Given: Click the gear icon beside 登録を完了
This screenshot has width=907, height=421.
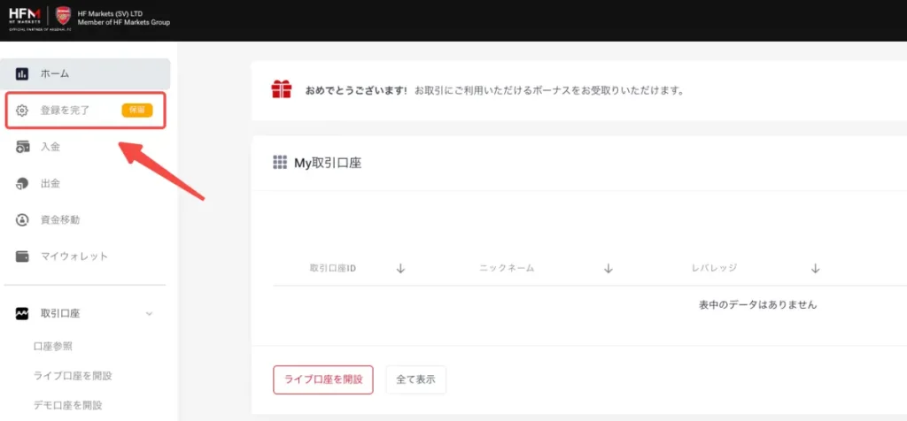Looking at the screenshot, I should click(22, 111).
